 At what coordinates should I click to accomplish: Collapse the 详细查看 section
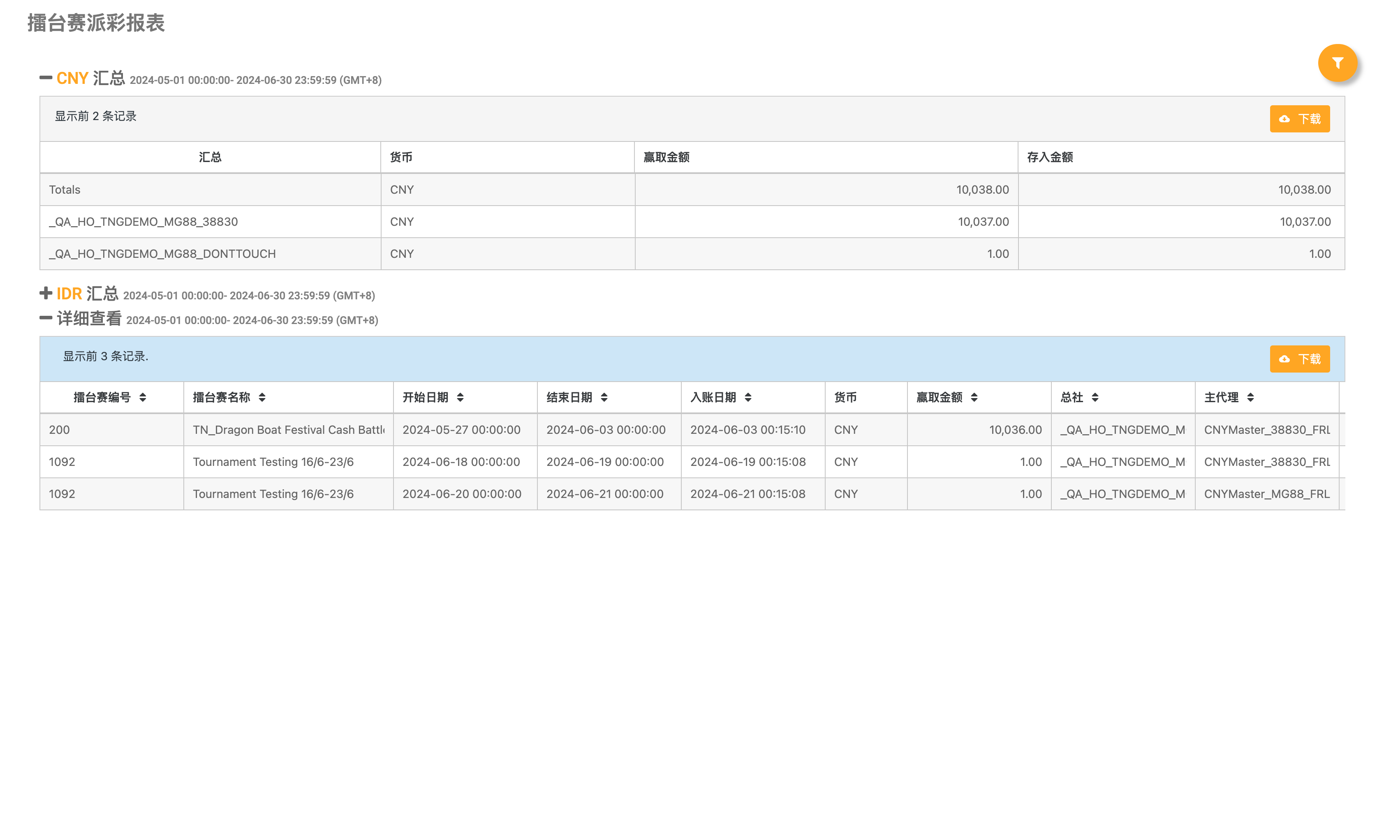(x=46, y=318)
